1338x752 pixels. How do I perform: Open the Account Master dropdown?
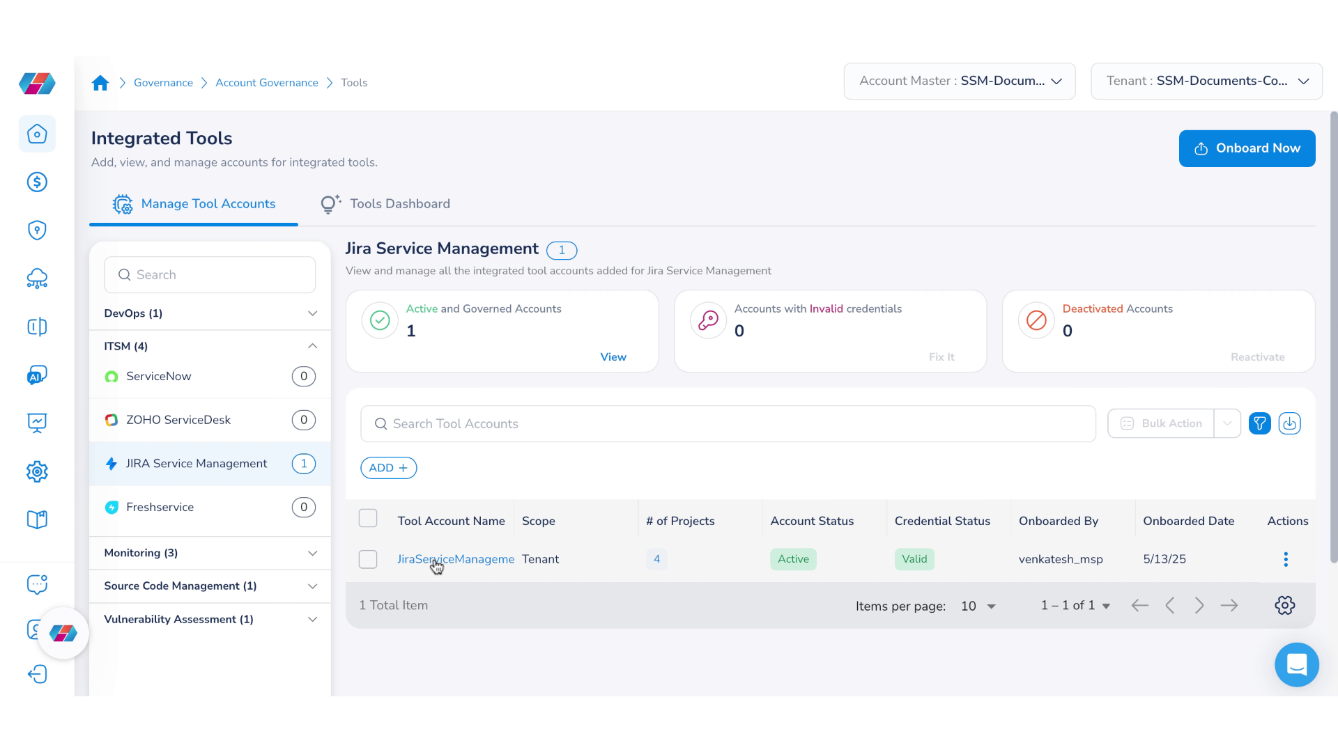[960, 81]
